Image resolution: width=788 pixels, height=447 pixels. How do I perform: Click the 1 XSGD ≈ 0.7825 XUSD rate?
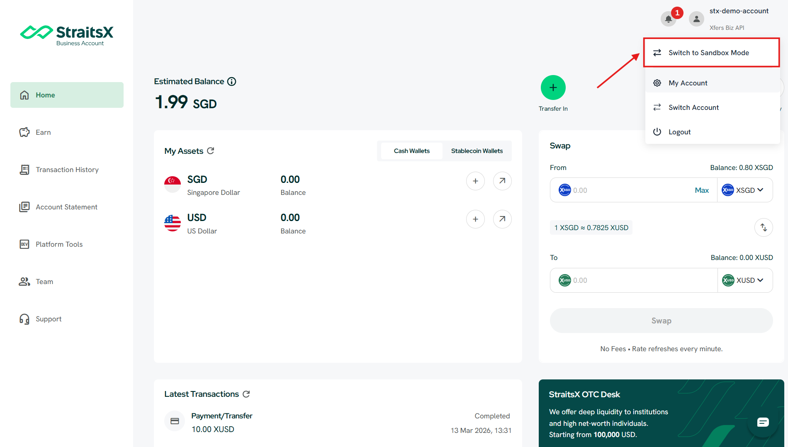(x=591, y=228)
